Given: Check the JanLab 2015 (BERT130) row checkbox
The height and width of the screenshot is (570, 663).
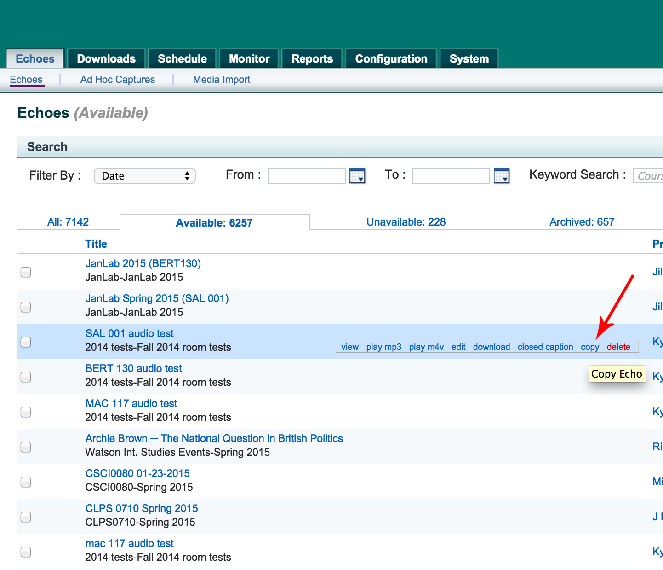Looking at the screenshot, I should (26, 272).
